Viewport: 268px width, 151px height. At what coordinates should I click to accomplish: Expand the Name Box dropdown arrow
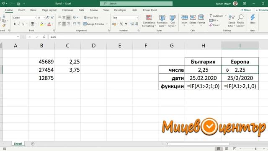18,37
